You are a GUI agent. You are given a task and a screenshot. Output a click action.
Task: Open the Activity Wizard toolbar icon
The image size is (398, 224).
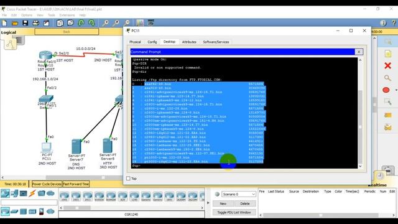coord(46,23)
